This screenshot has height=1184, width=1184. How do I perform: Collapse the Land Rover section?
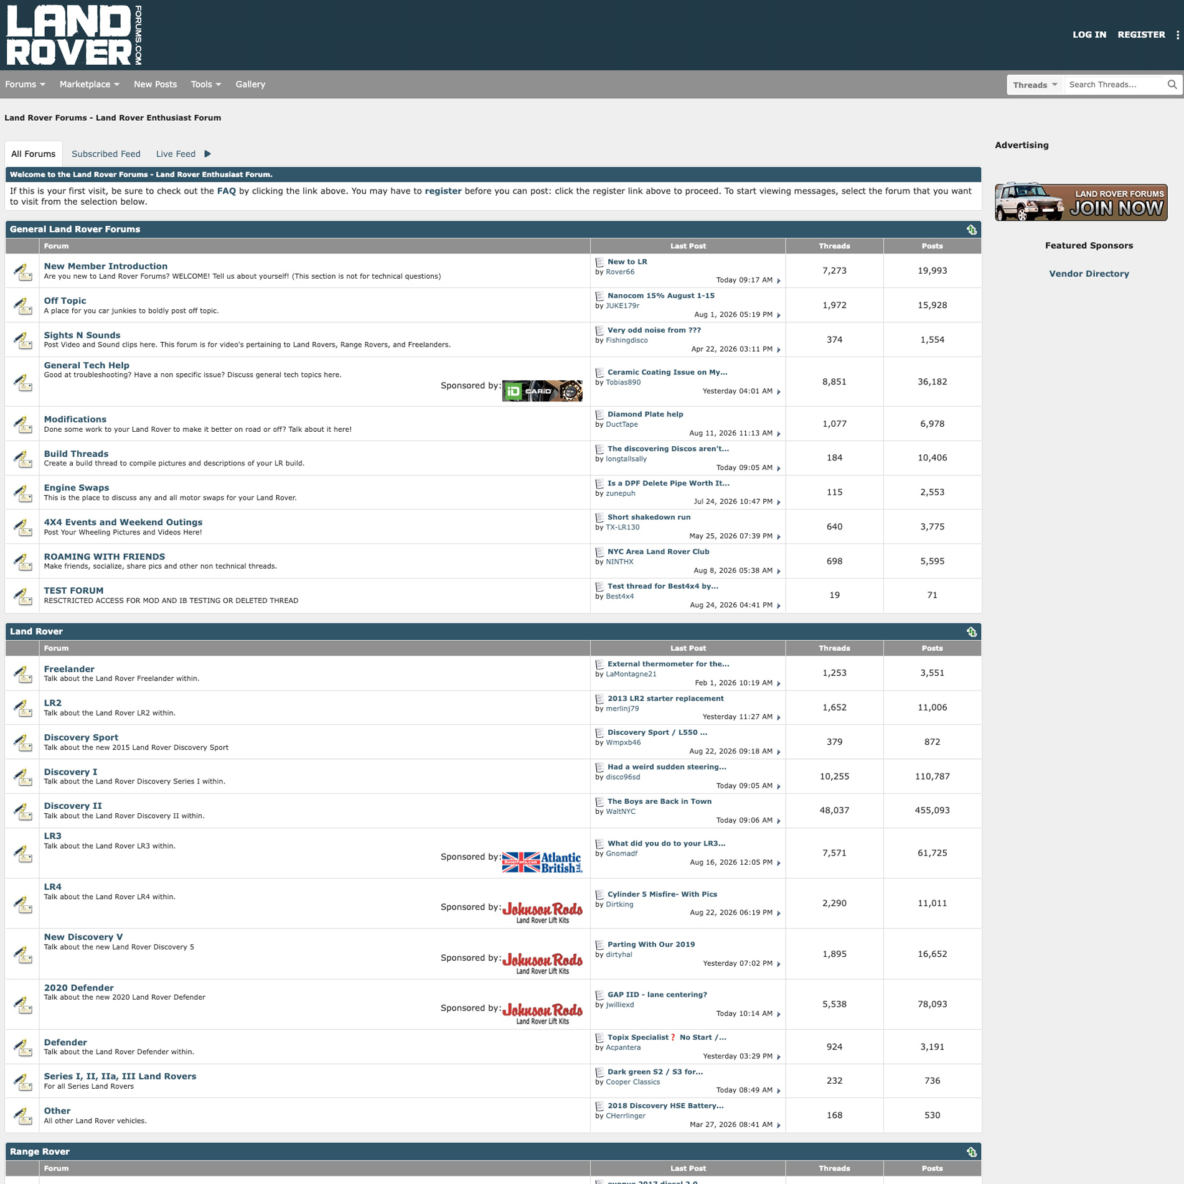click(971, 632)
